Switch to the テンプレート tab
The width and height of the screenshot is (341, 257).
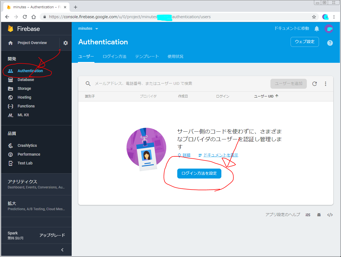coord(147,56)
